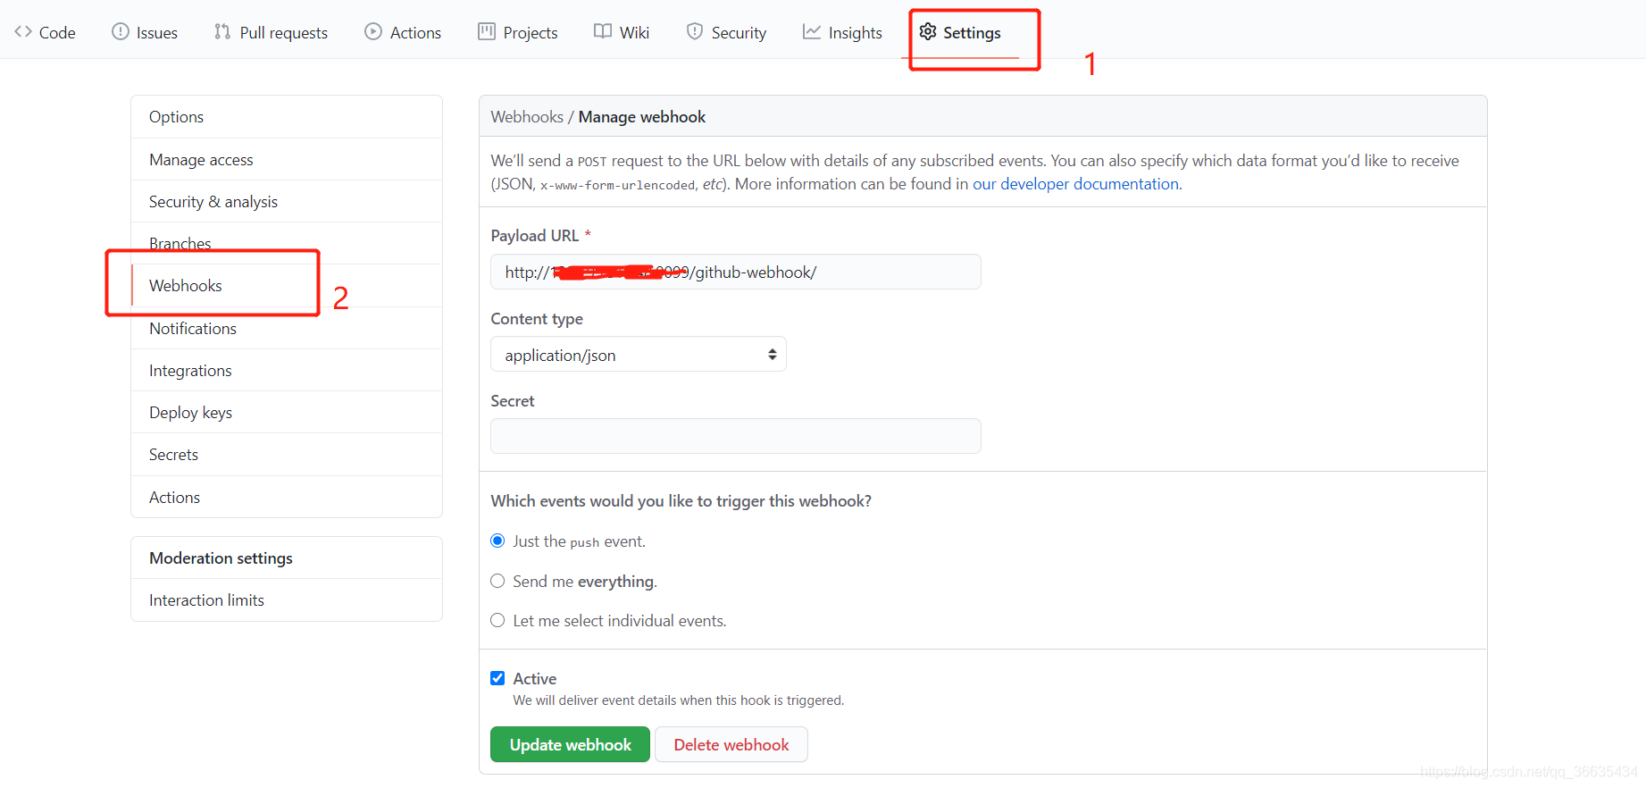Open our developer documentation link
This screenshot has width=1646, height=788.
[1075, 184]
